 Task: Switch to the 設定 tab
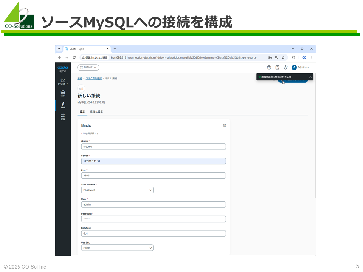coord(82,112)
